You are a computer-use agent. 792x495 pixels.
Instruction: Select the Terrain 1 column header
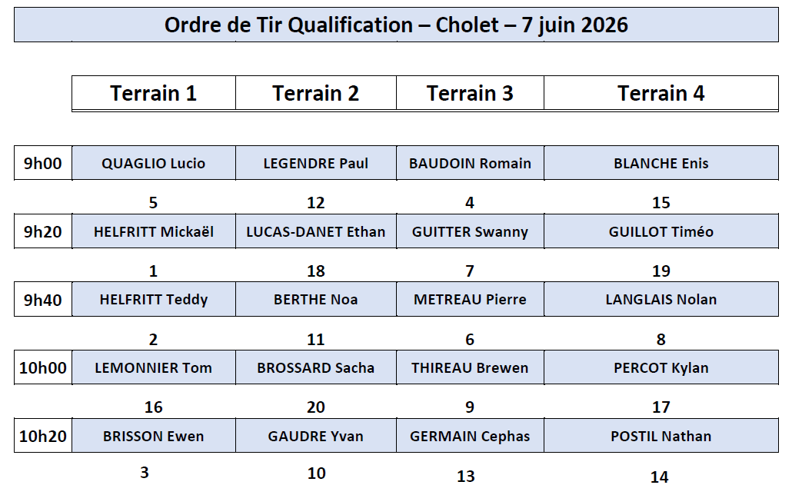tap(154, 93)
